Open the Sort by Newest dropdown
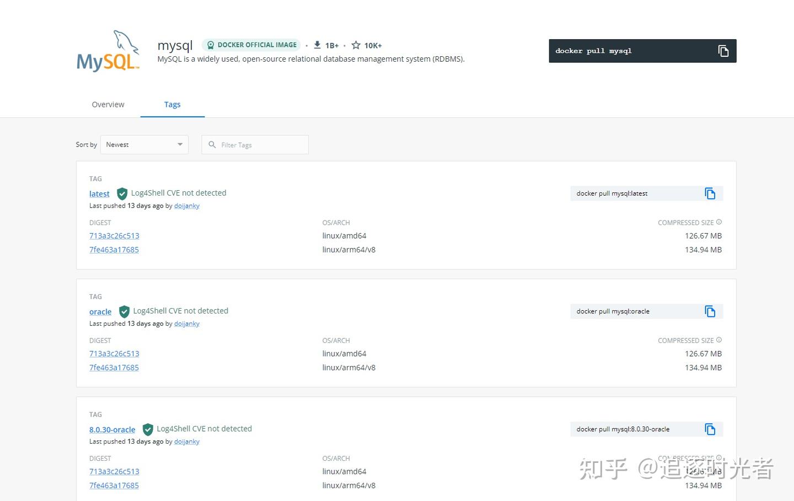Image resolution: width=794 pixels, height=501 pixels. pyautogui.click(x=144, y=144)
